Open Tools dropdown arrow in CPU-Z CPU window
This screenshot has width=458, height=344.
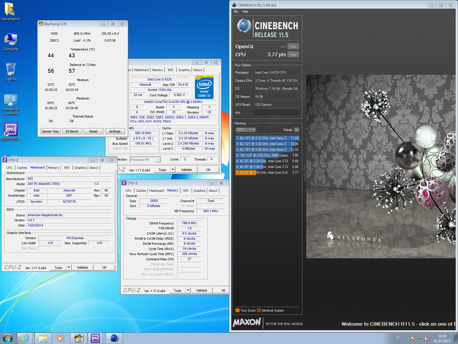coord(173,170)
